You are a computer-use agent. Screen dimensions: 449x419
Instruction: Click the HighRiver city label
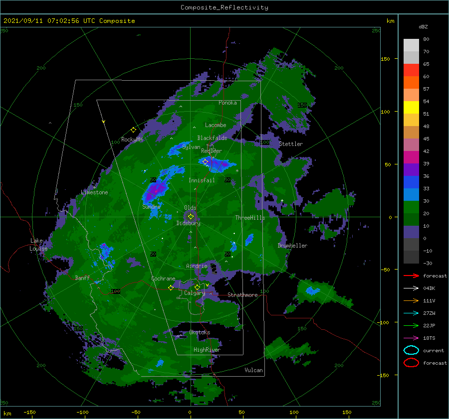(207, 350)
